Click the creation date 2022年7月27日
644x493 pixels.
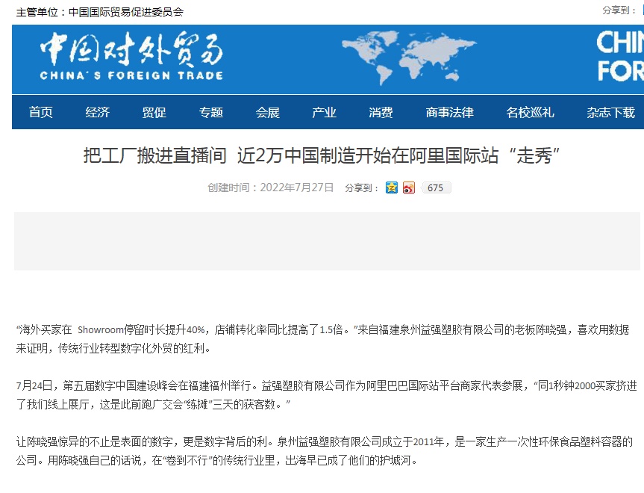coord(296,187)
